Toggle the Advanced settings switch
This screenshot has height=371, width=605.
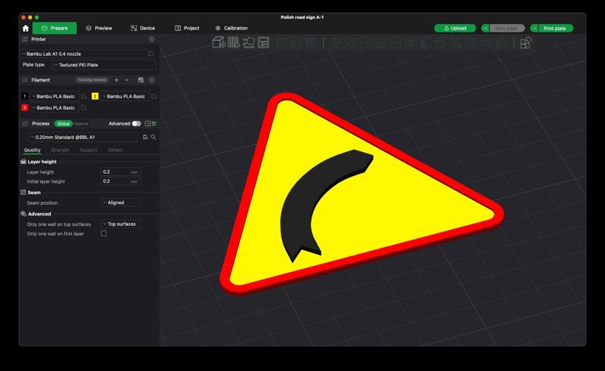tap(136, 123)
